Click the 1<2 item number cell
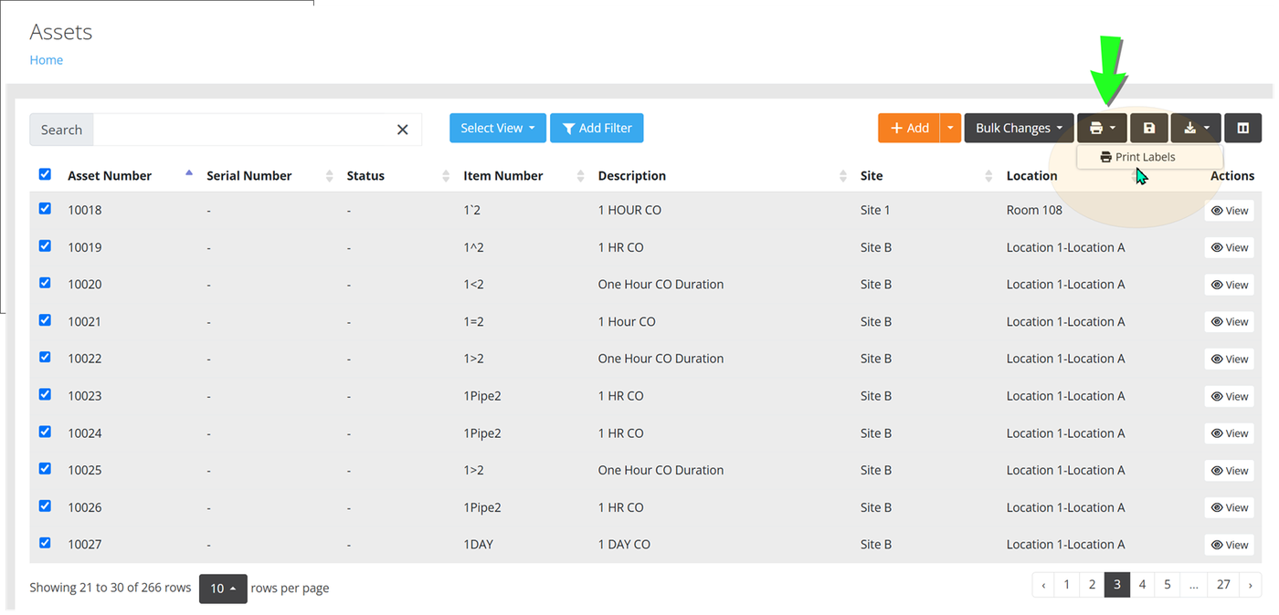This screenshot has height=615, width=1279. point(473,285)
